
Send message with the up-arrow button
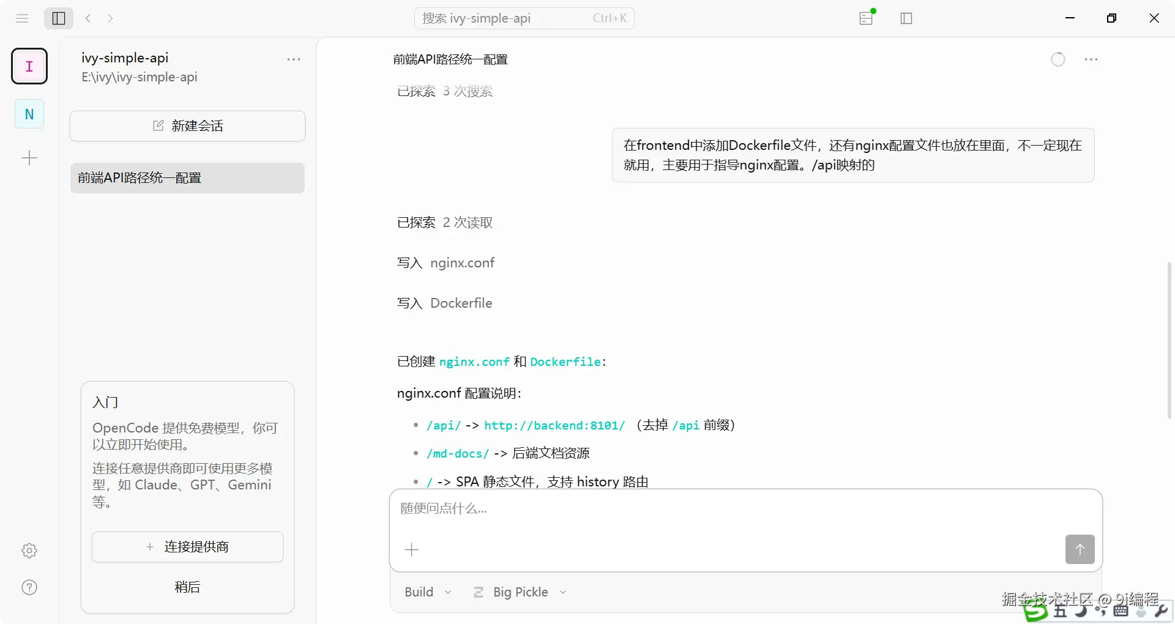(x=1080, y=549)
